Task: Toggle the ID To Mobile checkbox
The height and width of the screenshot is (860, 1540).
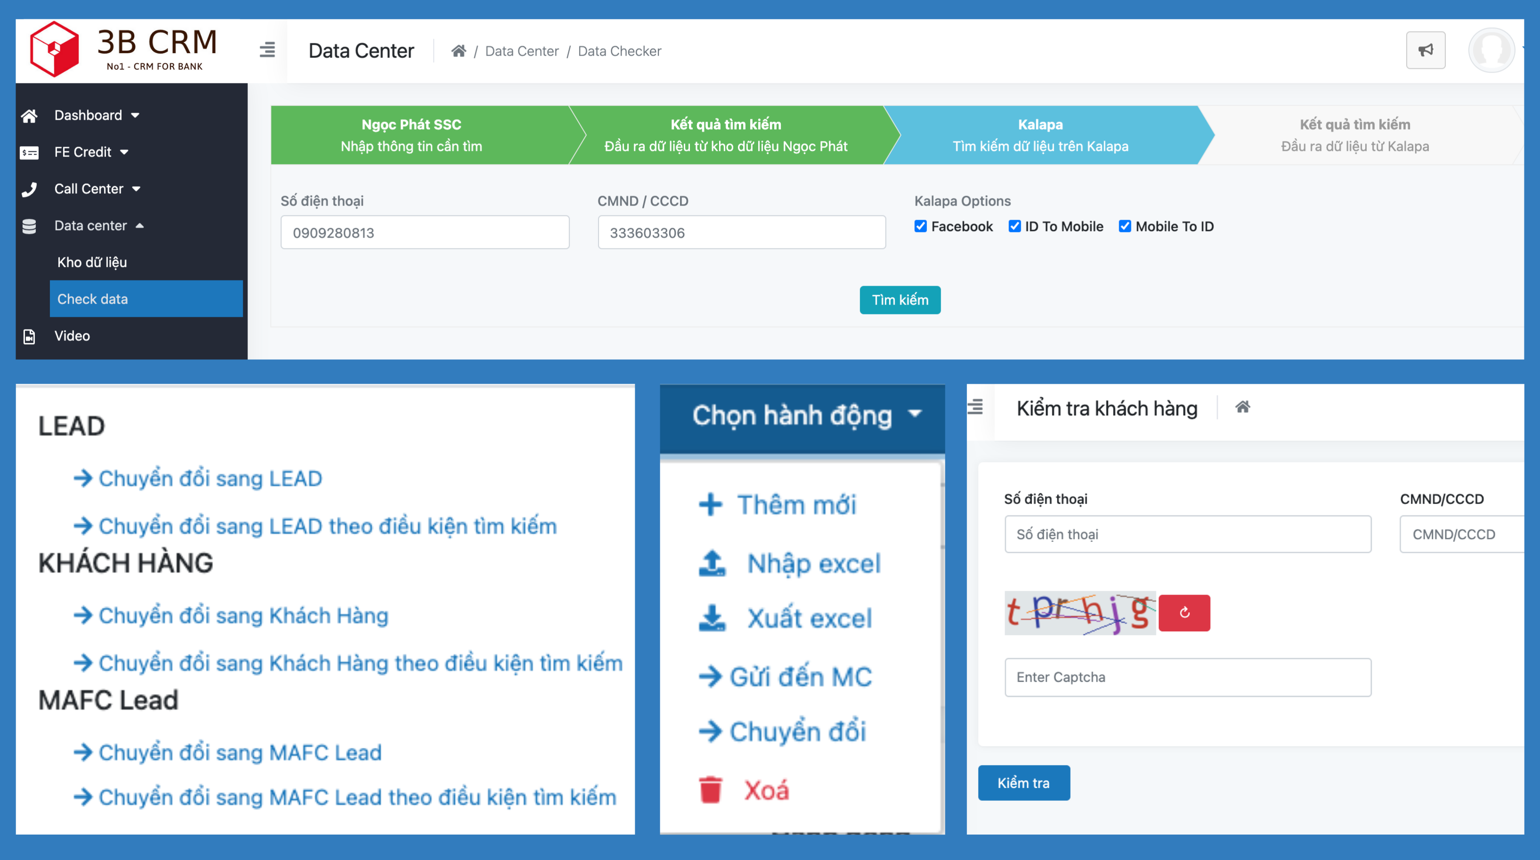Action: pos(1015,226)
